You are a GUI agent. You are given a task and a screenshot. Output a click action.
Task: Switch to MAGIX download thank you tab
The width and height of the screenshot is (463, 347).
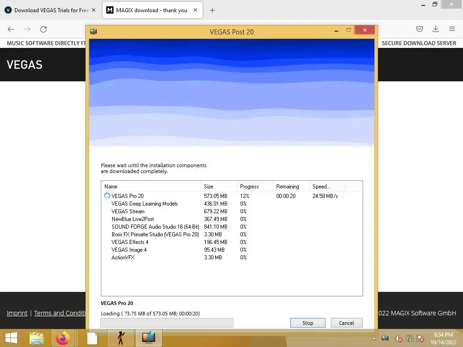(151, 10)
